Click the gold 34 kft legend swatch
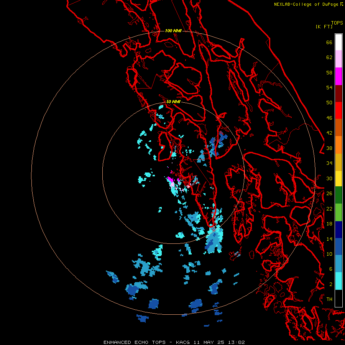345x345 pixels. [x=338, y=162]
